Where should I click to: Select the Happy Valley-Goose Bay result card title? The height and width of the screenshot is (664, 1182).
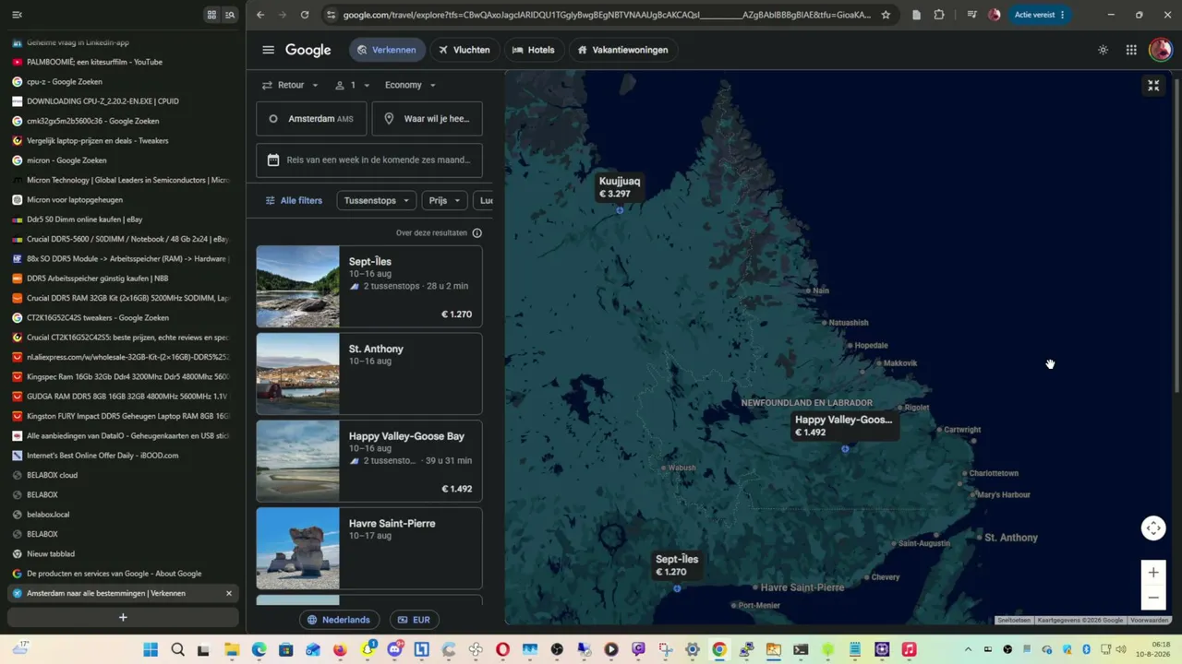tap(406, 436)
